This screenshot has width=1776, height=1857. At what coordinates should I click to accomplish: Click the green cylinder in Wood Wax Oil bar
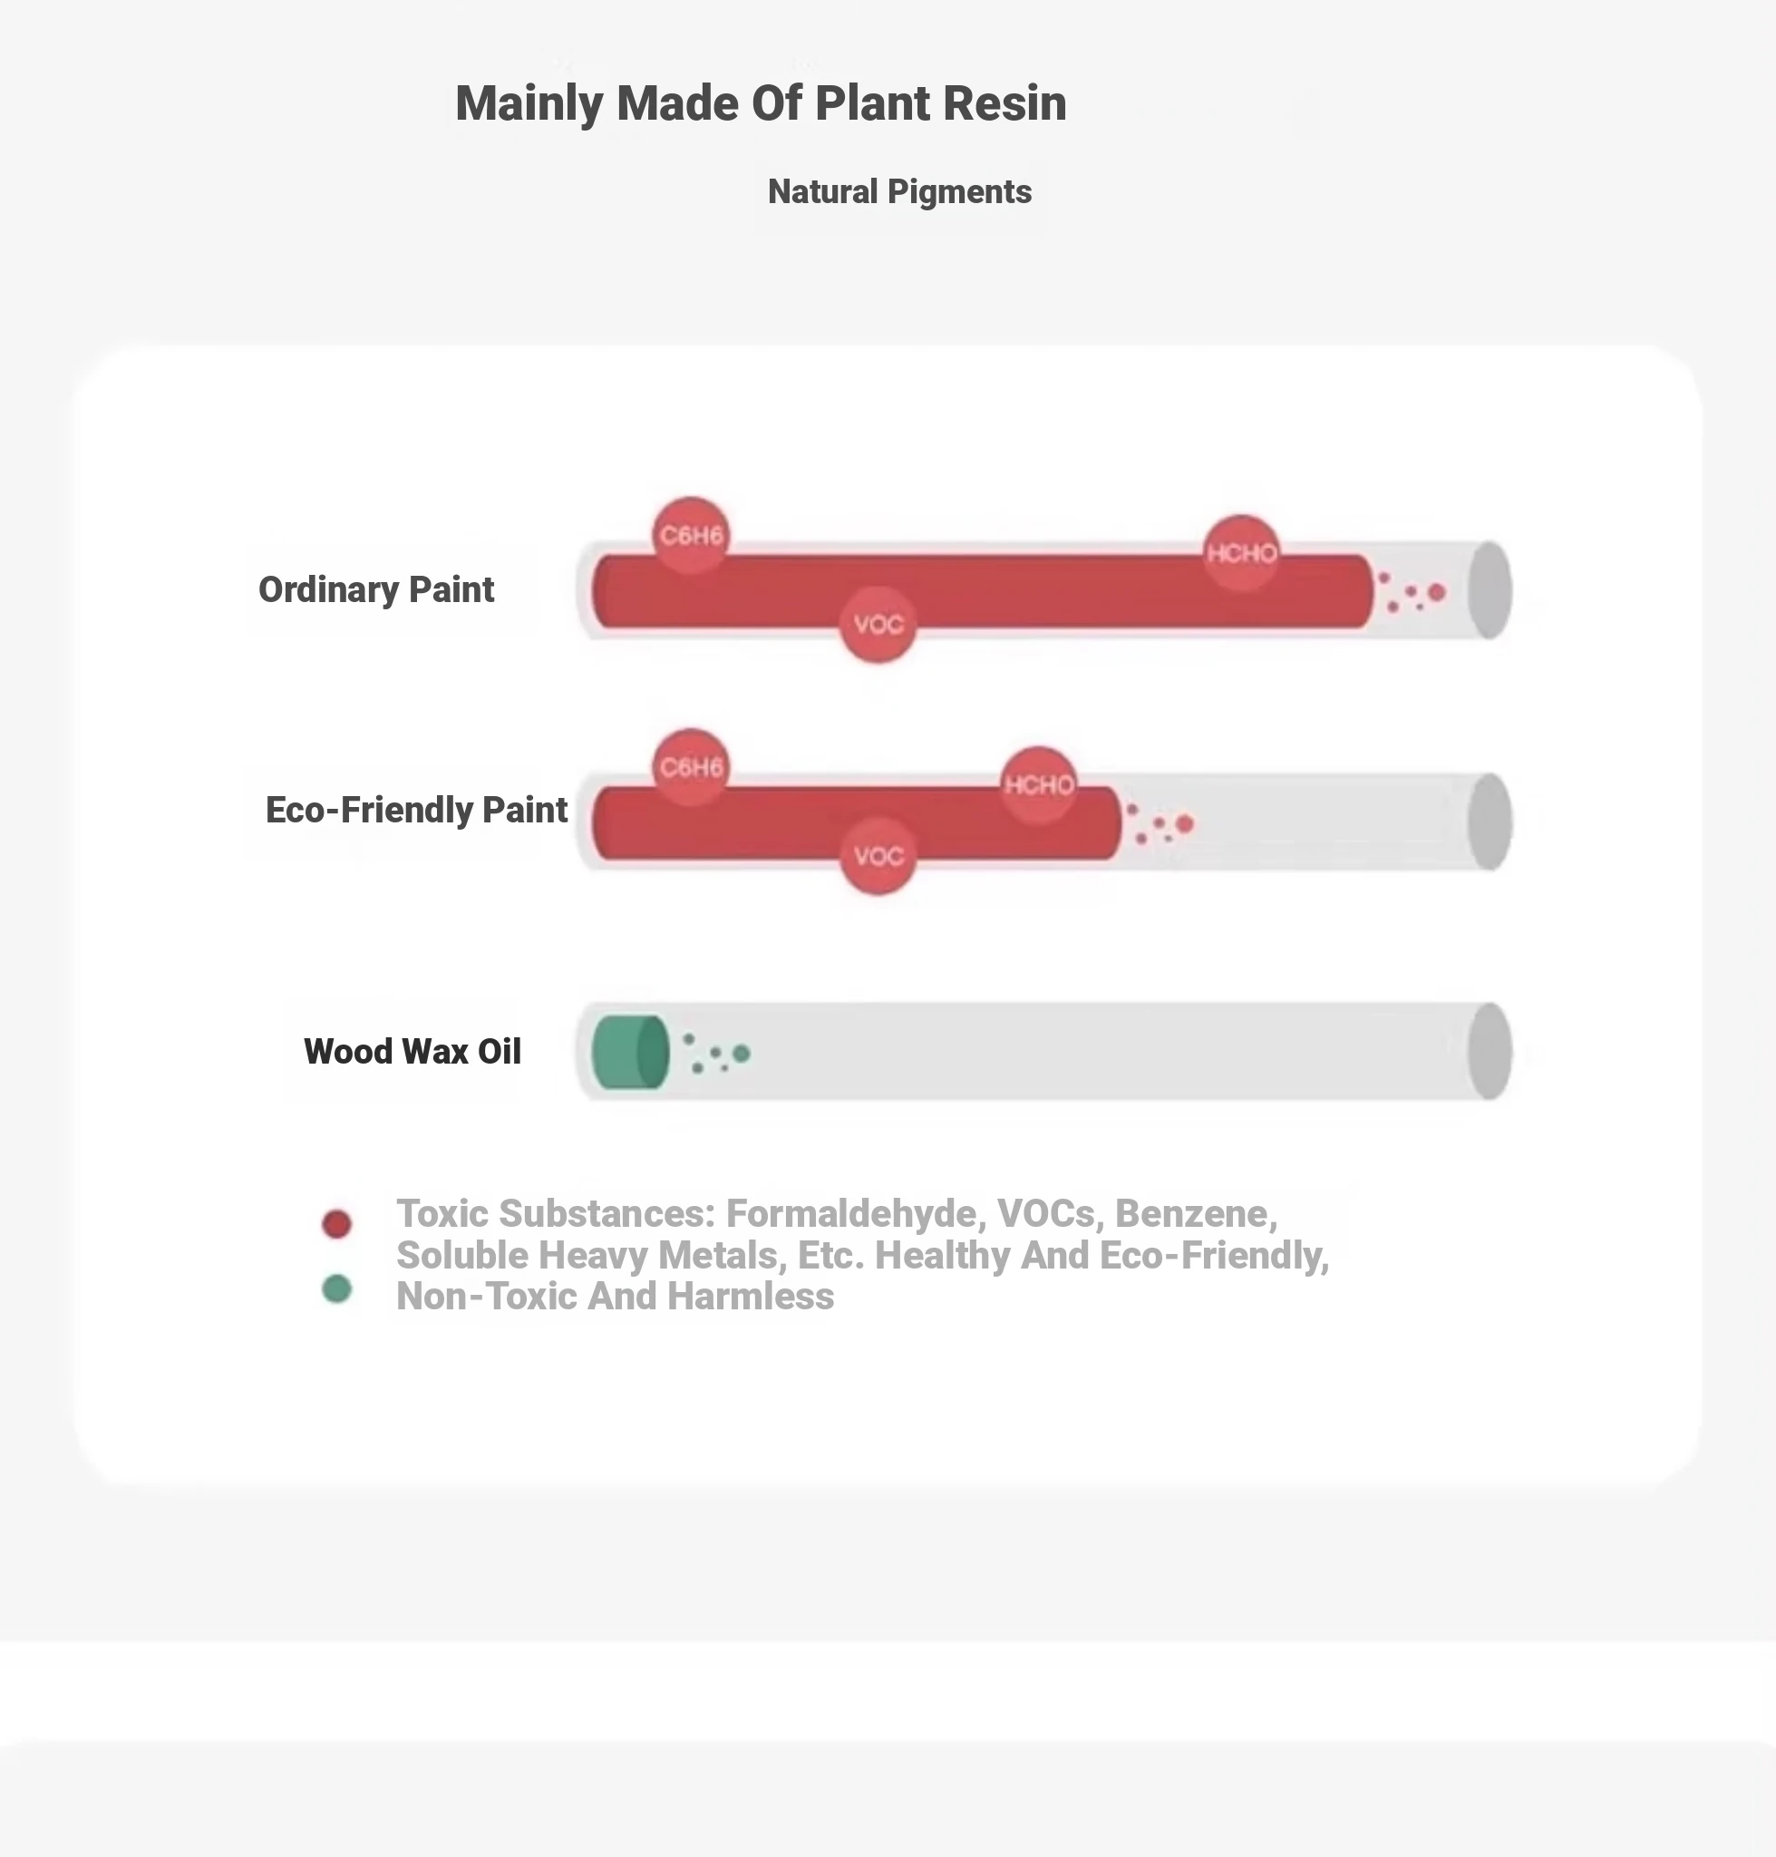tap(629, 1052)
